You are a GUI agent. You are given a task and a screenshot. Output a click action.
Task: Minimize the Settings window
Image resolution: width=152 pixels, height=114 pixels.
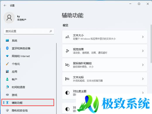pos(130,4)
